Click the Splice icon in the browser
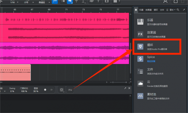This screenshot has height=113, width=188. point(140,59)
